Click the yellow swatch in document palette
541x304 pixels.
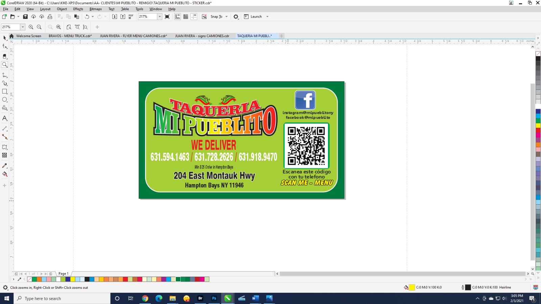[x=73, y=279]
